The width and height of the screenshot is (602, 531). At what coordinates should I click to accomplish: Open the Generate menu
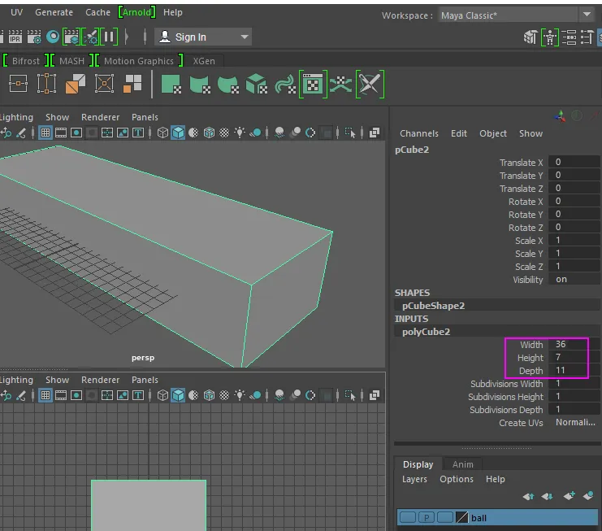(54, 12)
